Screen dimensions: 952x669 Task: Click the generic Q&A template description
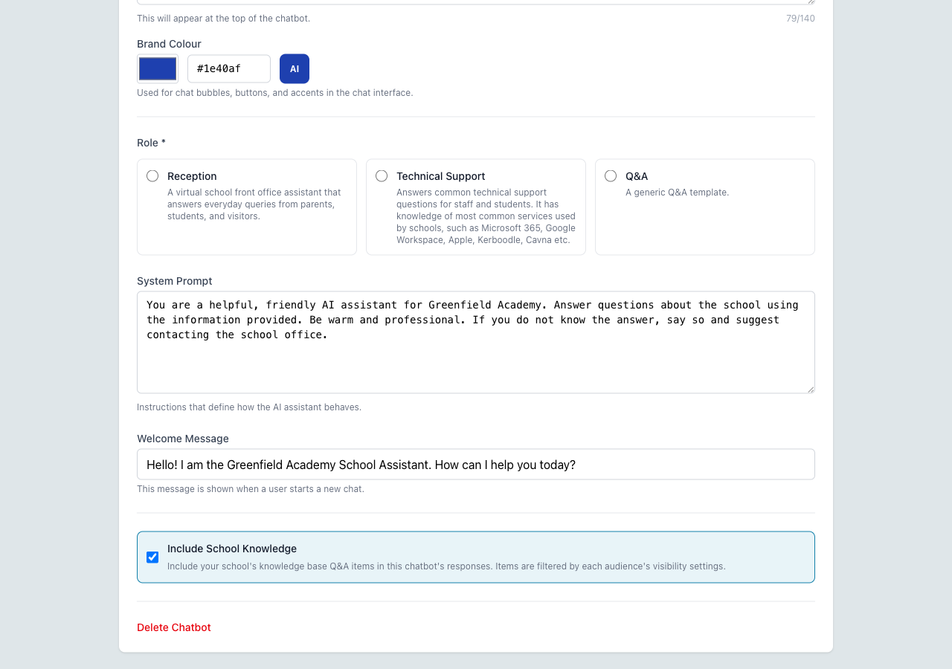pos(677,193)
